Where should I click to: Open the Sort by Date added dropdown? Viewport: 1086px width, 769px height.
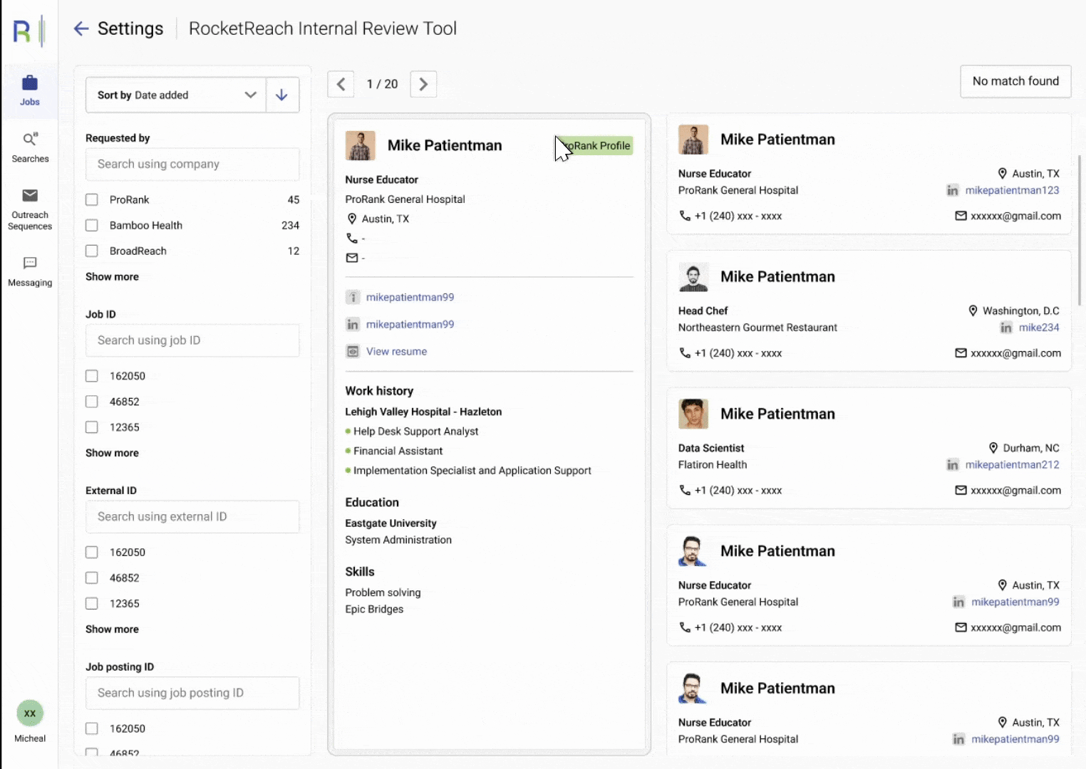coord(176,95)
